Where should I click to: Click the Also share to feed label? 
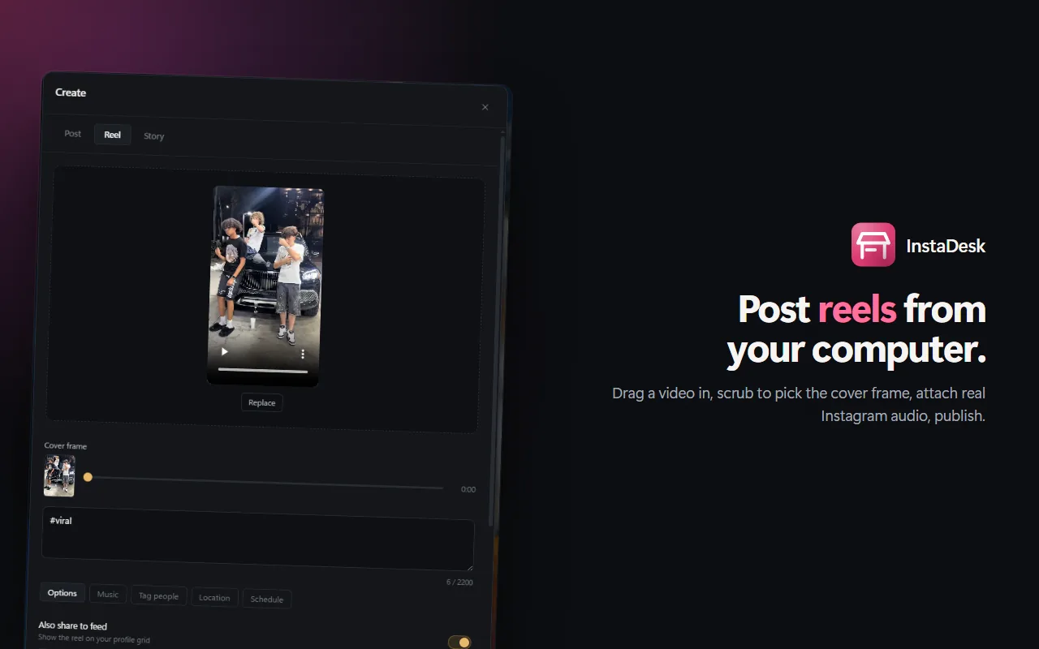(73, 626)
